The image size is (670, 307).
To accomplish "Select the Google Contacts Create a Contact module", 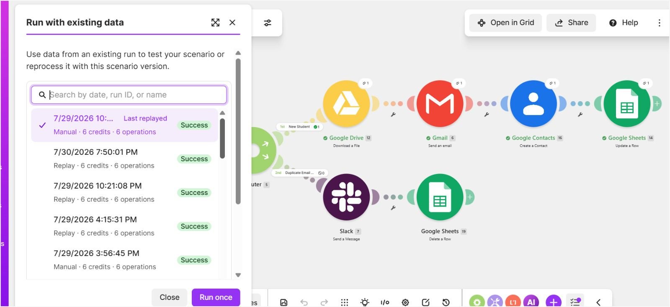I will (533, 103).
